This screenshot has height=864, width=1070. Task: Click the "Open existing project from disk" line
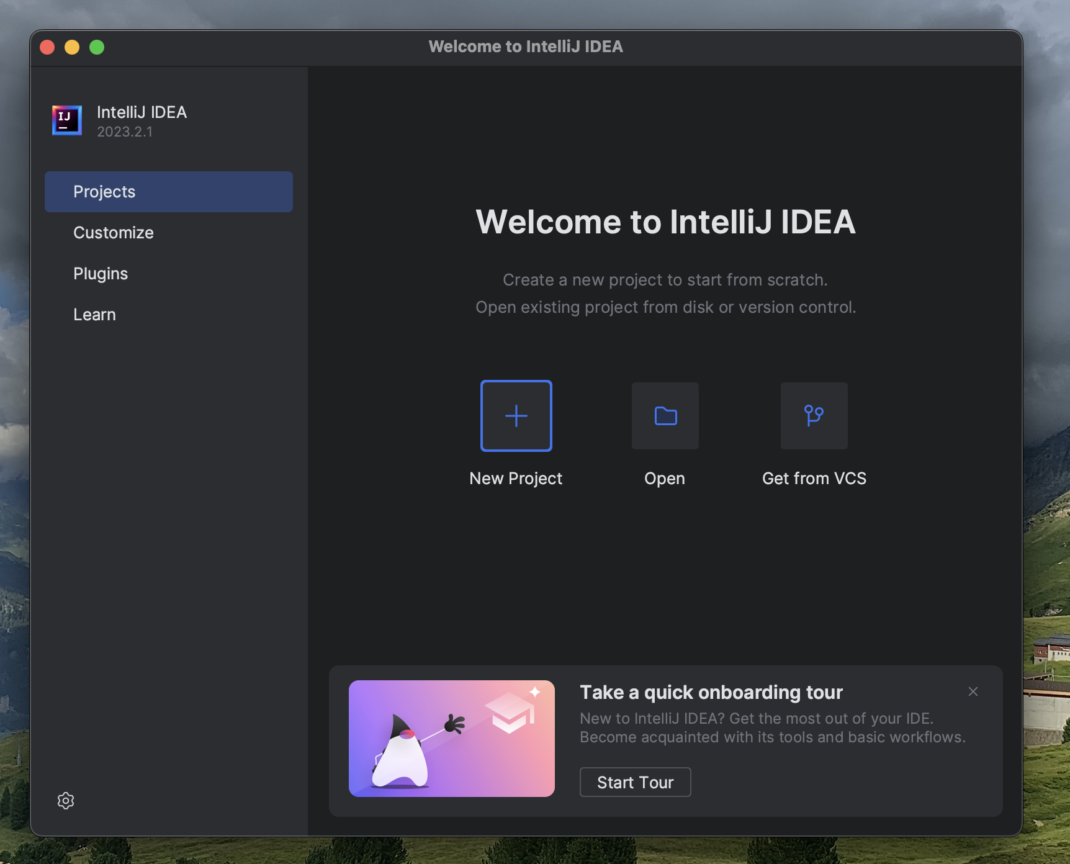click(x=666, y=307)
